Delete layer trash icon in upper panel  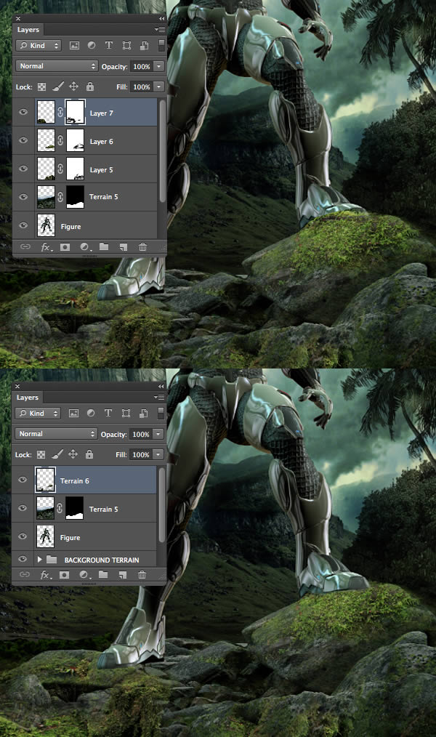click(x=143, y=247)
